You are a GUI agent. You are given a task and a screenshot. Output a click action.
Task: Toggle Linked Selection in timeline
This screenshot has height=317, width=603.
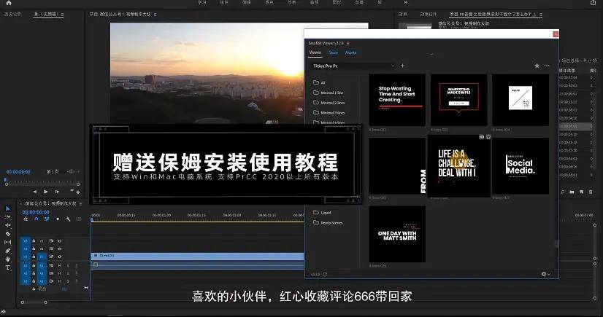click(47, 219)
